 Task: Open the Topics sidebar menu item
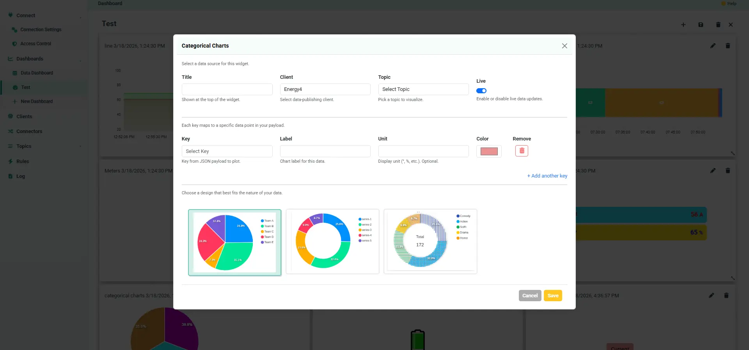(x=24, y=146)
